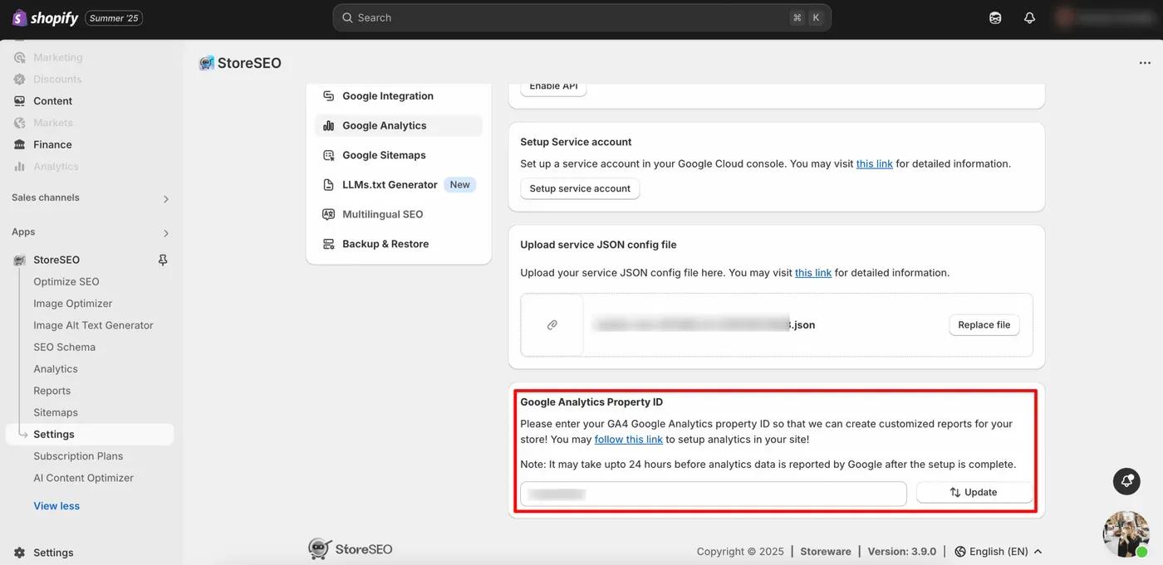Open Marketing in the sidebar
Viewport: 1163px width, 565px height.
[x=57, y=57]
